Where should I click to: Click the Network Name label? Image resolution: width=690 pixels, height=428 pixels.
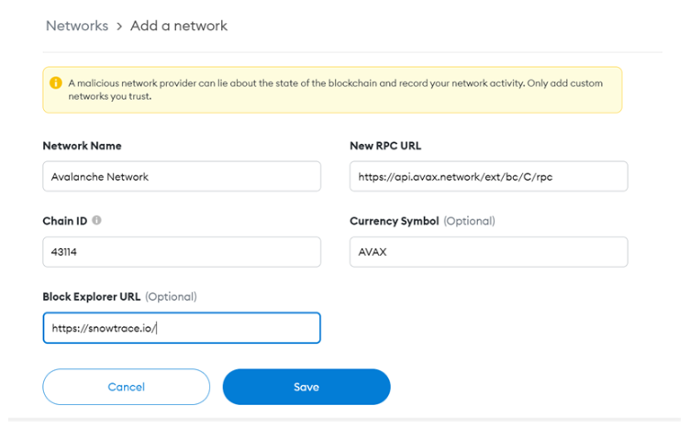[82, 146]
